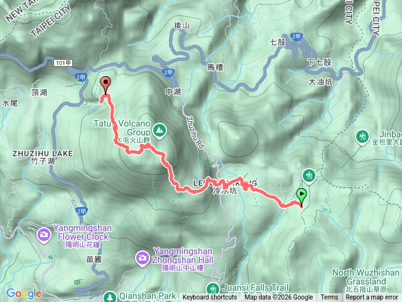Open the Yangmingshan Flower Clock camera icon
402x302 pixels.
[43, 235]
